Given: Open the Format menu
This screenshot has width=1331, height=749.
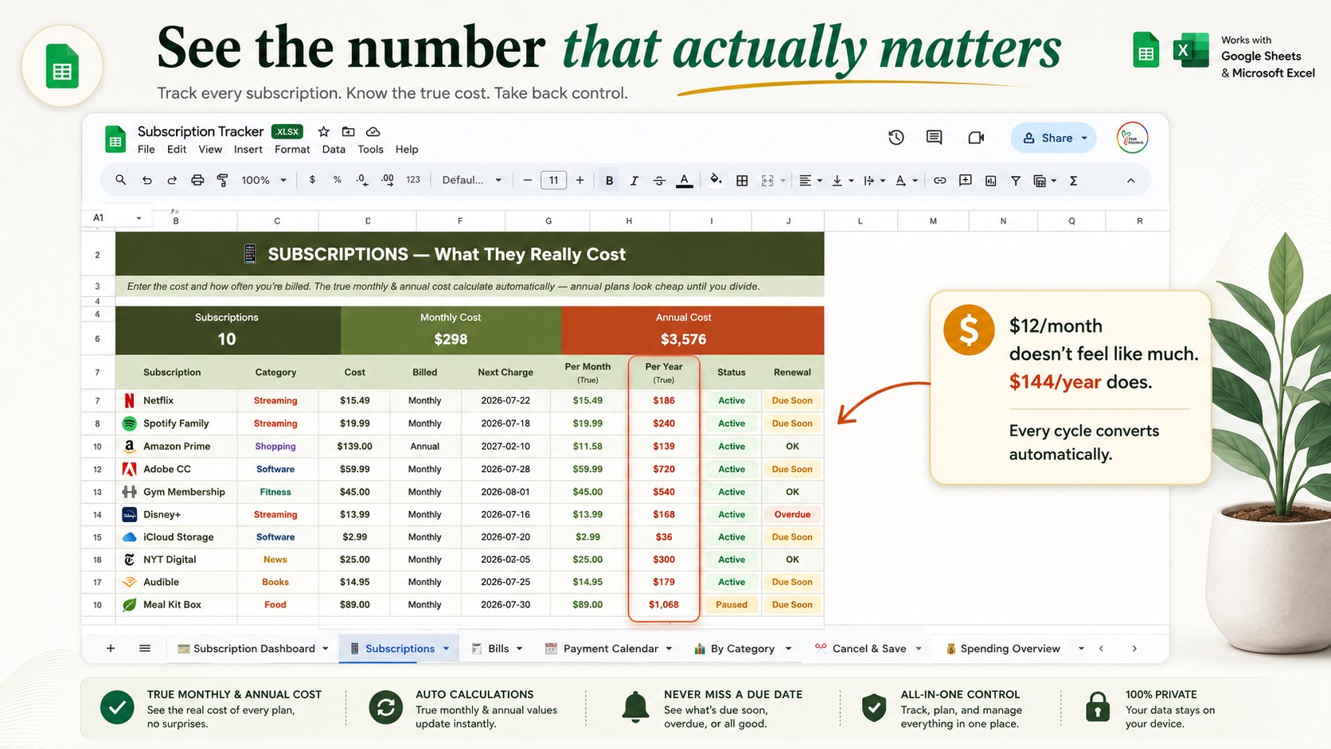Looking at the screenshot, I should pos(292,150).
